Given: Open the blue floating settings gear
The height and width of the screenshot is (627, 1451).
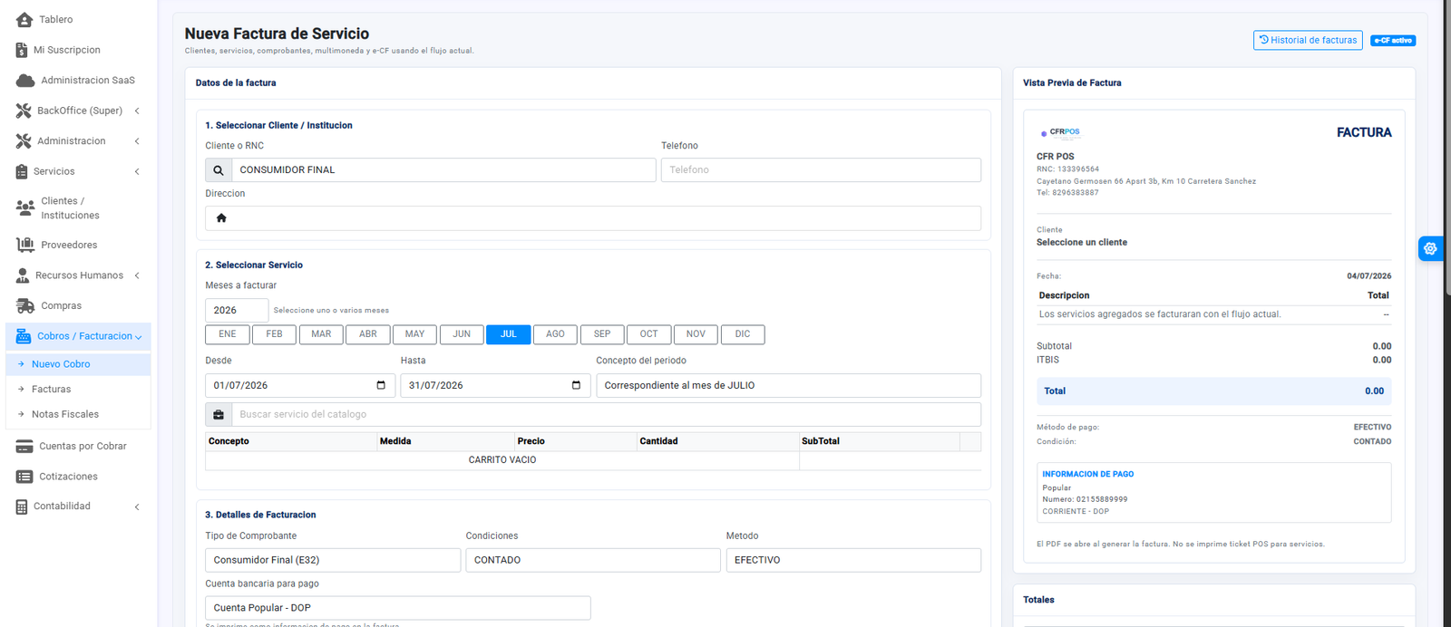Looking at the screenshot, I should [1430, 248].
